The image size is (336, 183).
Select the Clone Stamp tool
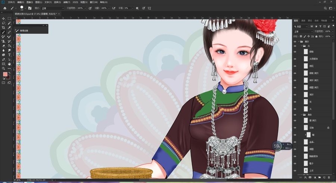click(3, 41)
